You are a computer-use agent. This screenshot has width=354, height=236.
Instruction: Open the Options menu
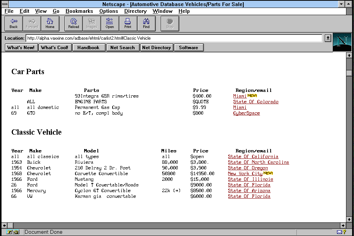click(109, 11)
